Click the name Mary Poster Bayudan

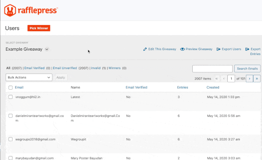pyautogui.click(x=87, y=158)
